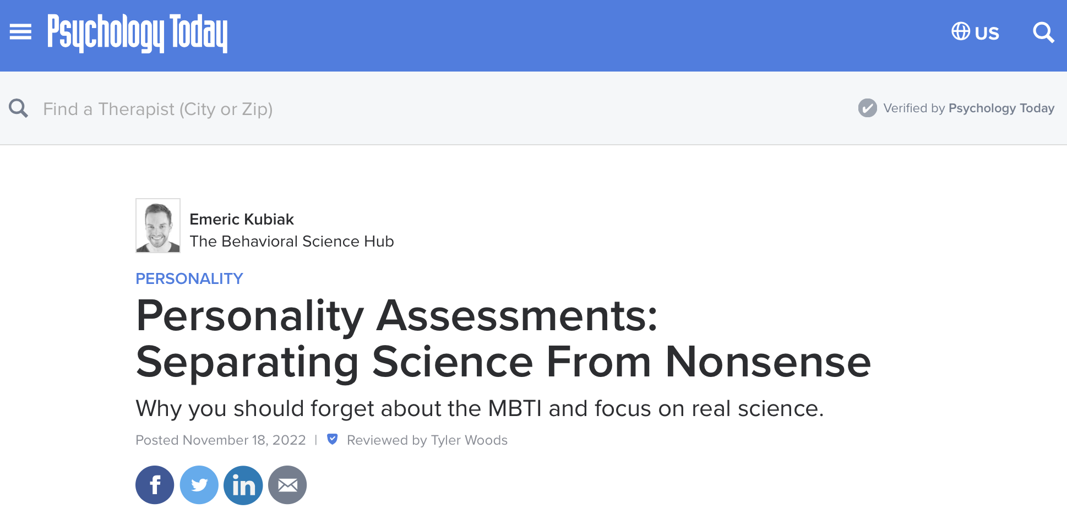Click the therapist search magnifier icon
Screen dimensions: 1067x525
(19, 108)
